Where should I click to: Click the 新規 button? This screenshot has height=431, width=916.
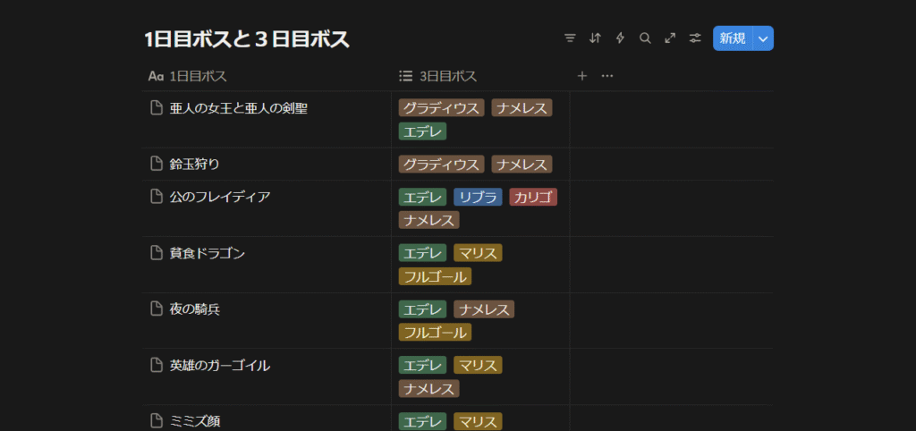coord(733,38)
